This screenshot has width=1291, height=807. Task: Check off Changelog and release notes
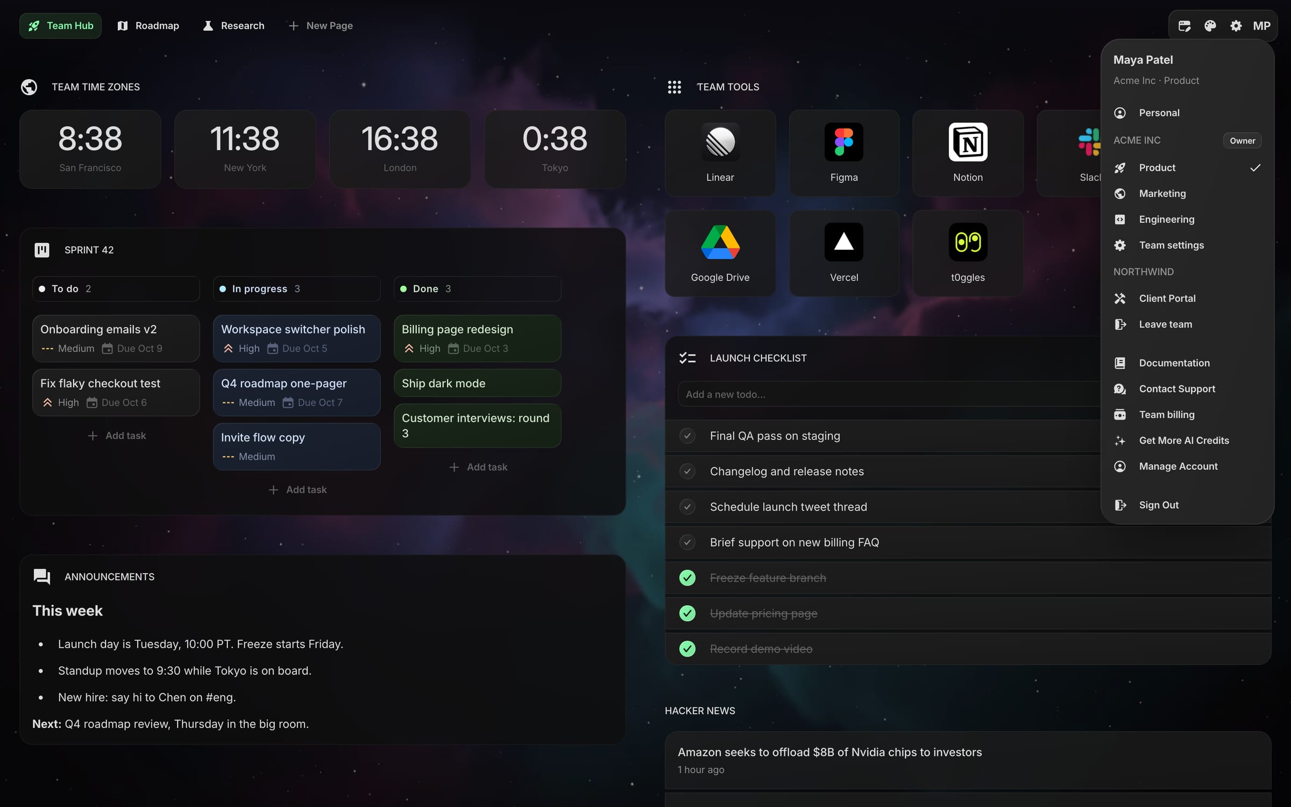(687, 471)
